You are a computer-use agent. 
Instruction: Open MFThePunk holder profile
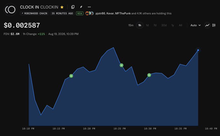click(123, 13)
